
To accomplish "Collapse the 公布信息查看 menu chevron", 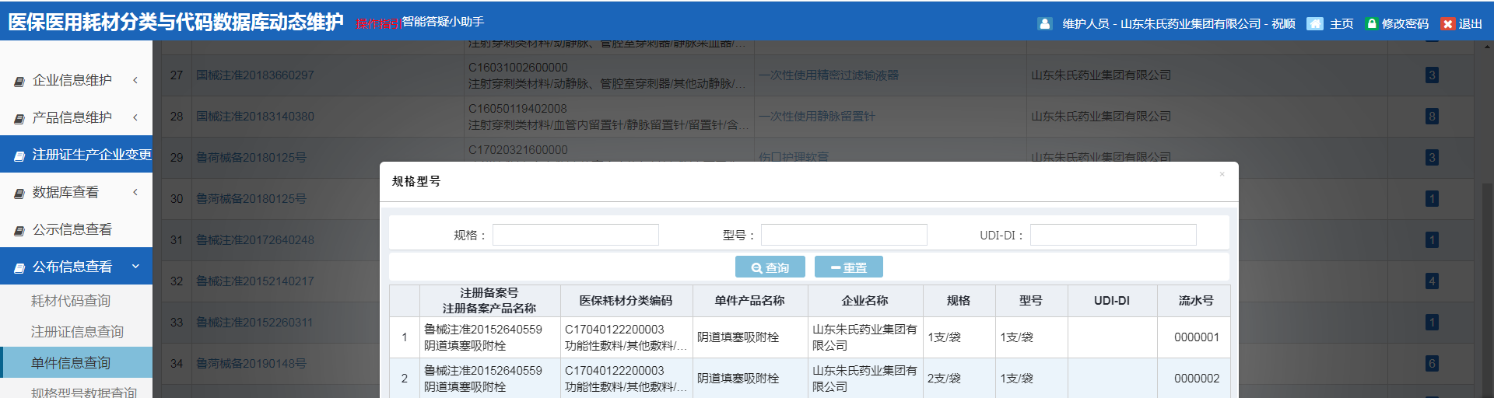I will [135, 267].
